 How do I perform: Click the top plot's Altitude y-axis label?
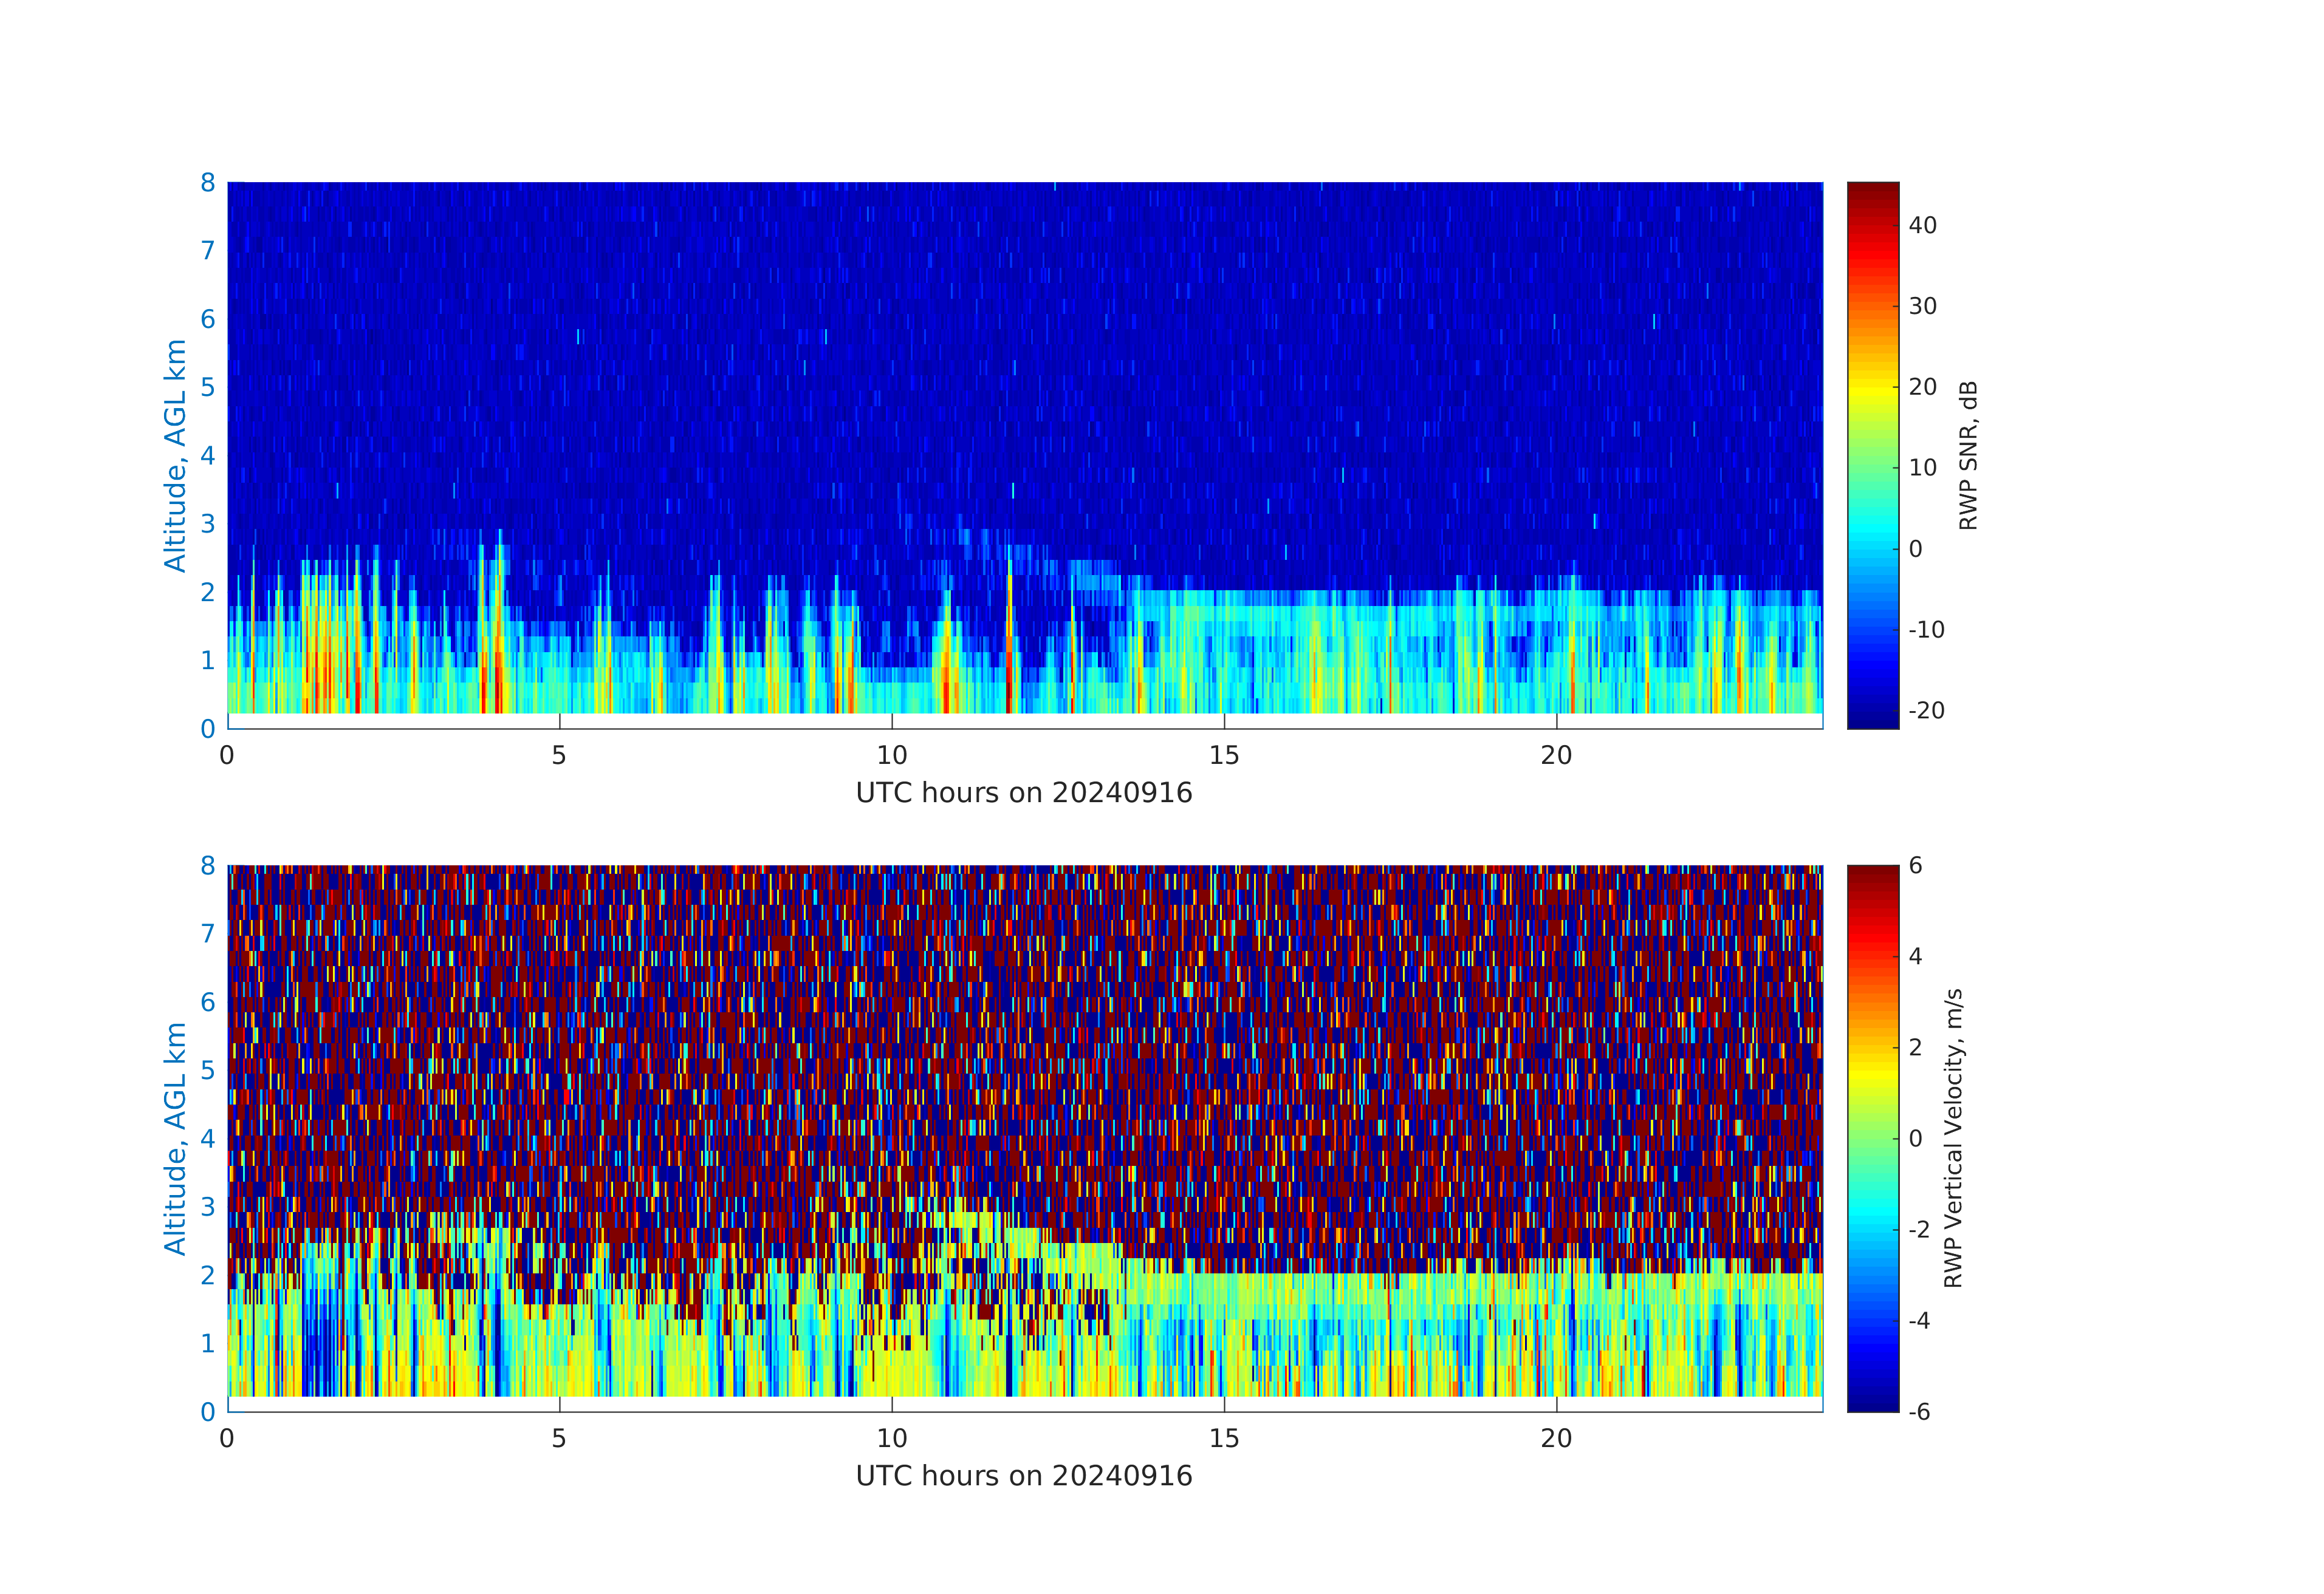click(175, 455)
